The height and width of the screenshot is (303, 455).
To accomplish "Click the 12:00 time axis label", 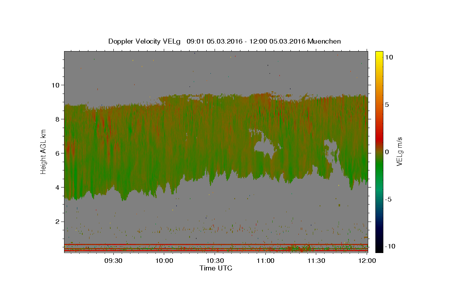I will pyautogui.click(x=367, y=261).
